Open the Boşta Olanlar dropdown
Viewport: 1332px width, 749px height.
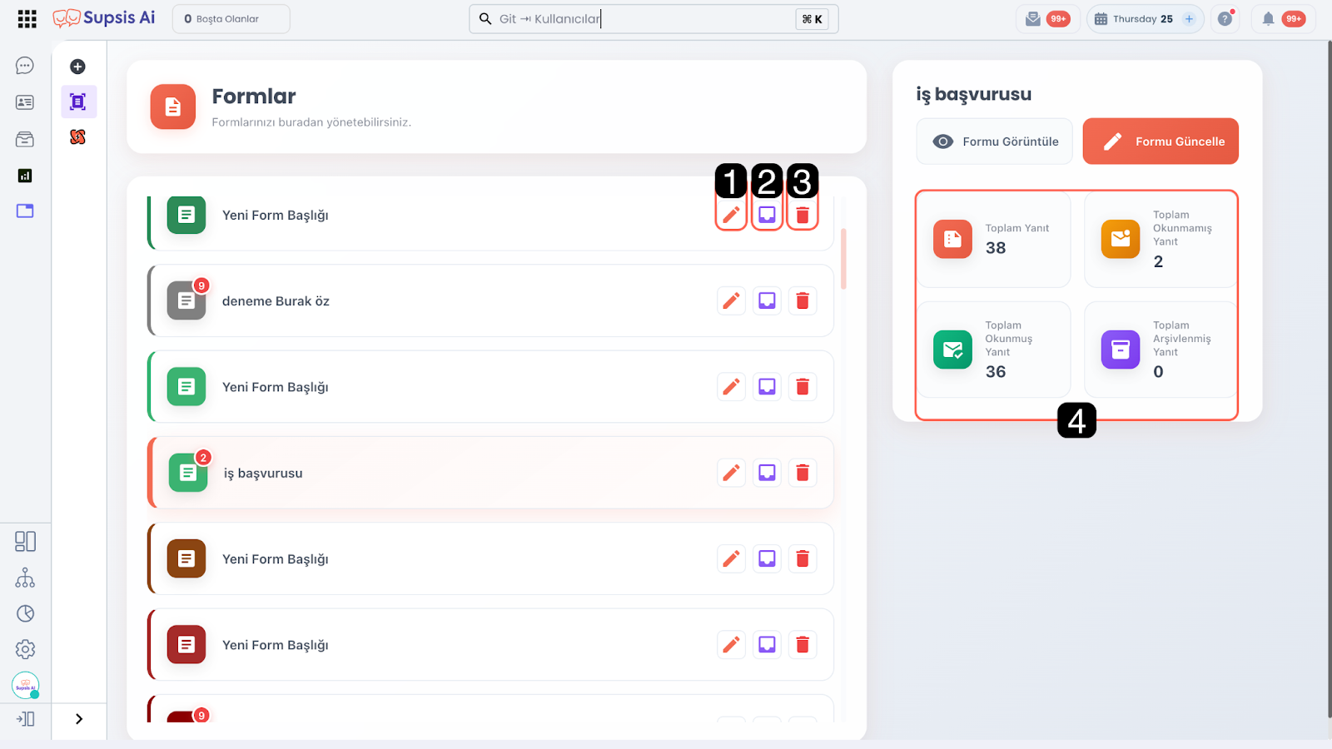[231, 18]
